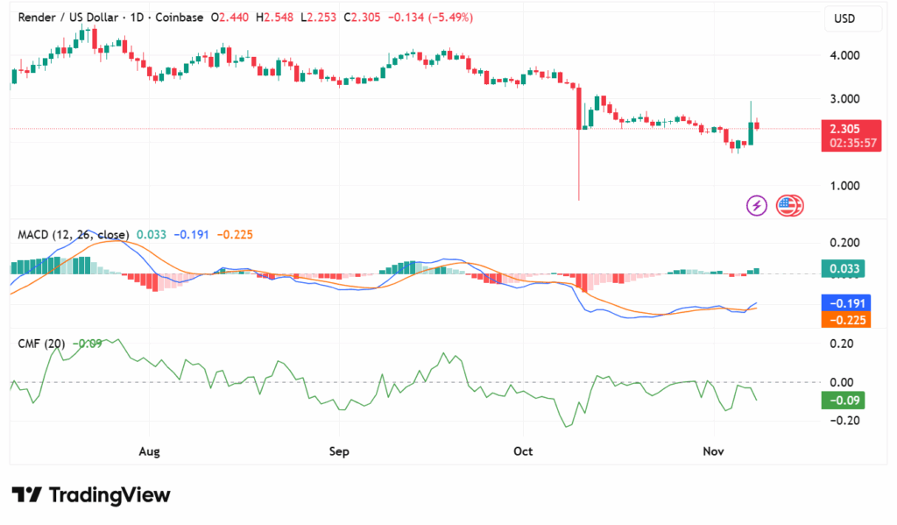This screenshot has width=897, height=525.
Task: Select the MACD (12, 26, close) indicator label
Action: [74, 235]
